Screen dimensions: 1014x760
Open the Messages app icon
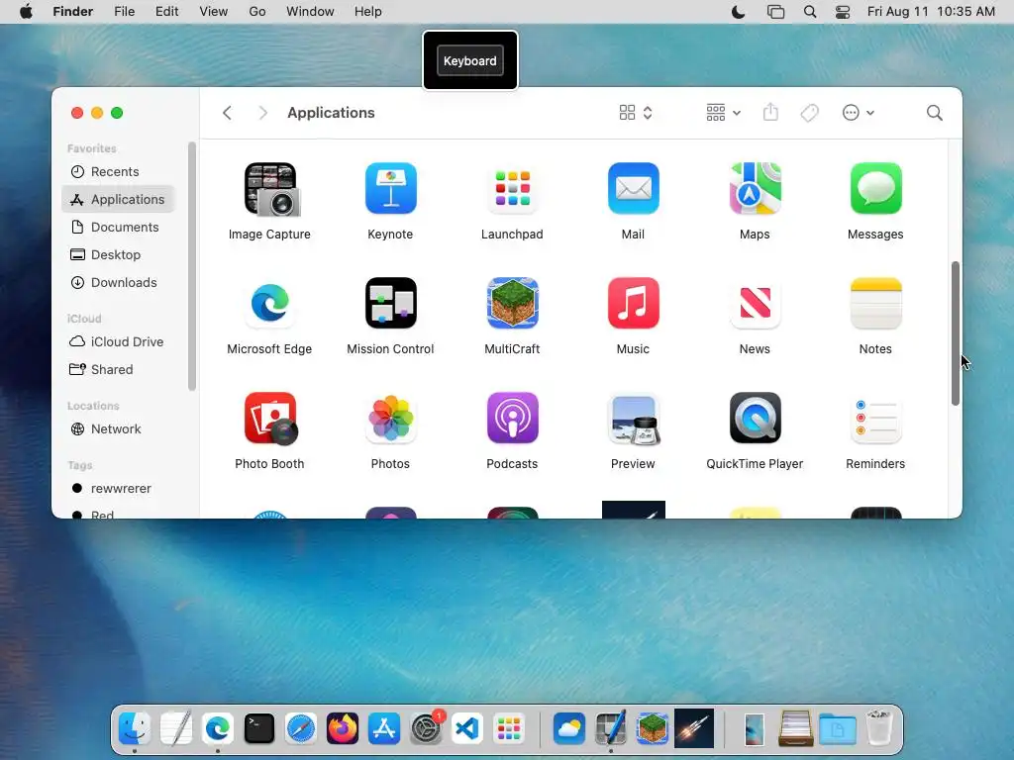click(875, 188)
